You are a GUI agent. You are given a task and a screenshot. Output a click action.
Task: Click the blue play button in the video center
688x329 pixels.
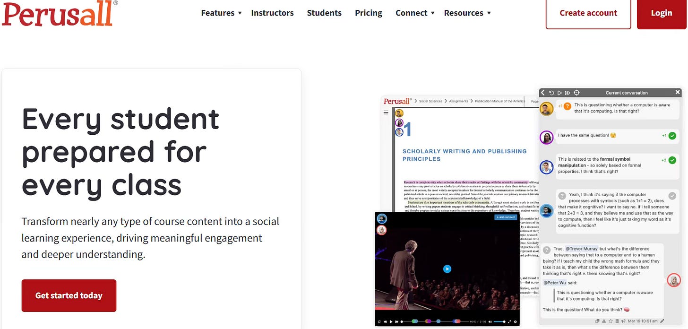pos(447,269)
